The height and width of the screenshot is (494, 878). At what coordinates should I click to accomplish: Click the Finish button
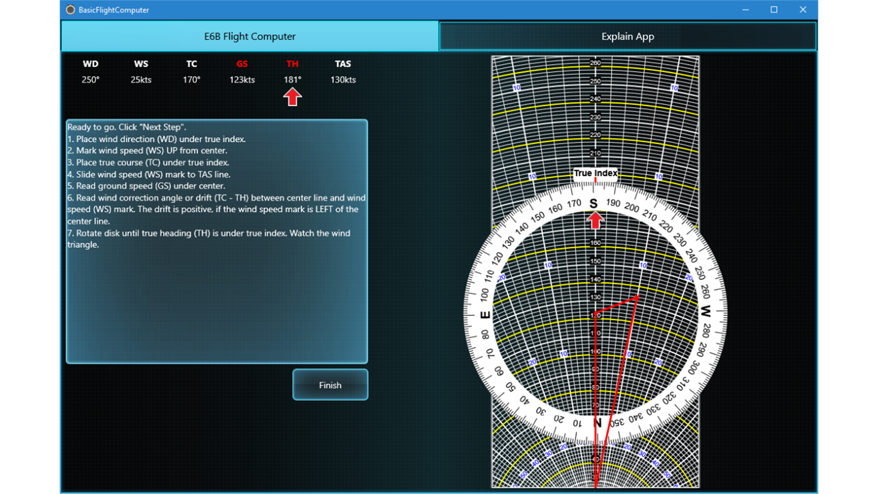[x=330, y=385]
